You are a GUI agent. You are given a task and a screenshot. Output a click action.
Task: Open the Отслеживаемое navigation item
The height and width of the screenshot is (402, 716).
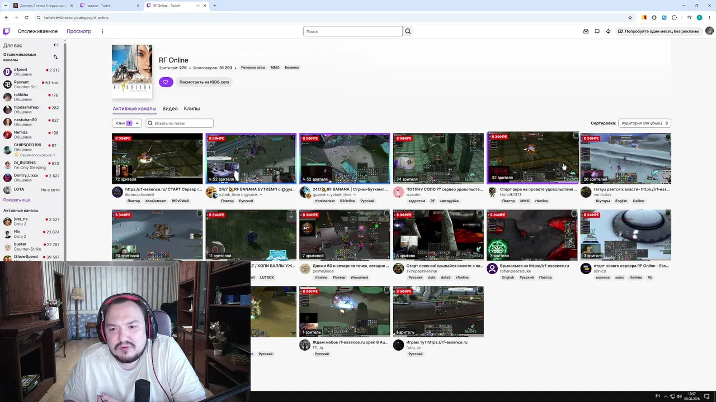(37, 31)
